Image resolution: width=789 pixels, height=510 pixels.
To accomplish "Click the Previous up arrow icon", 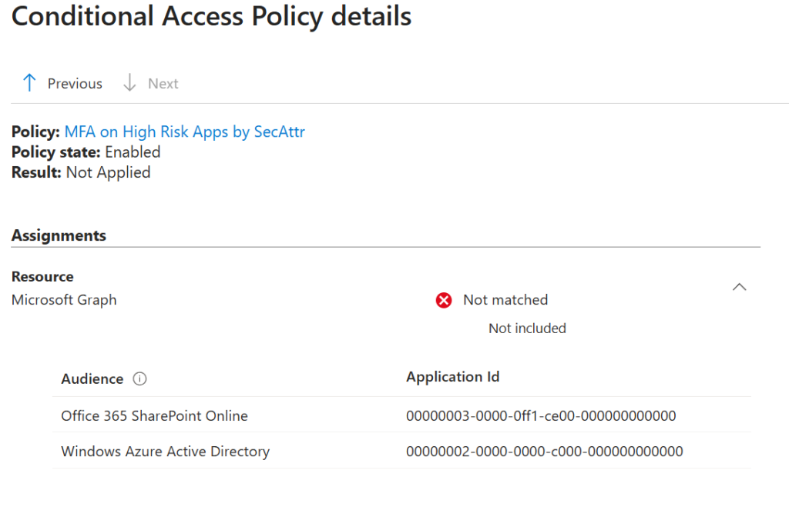I will point(29,83).
